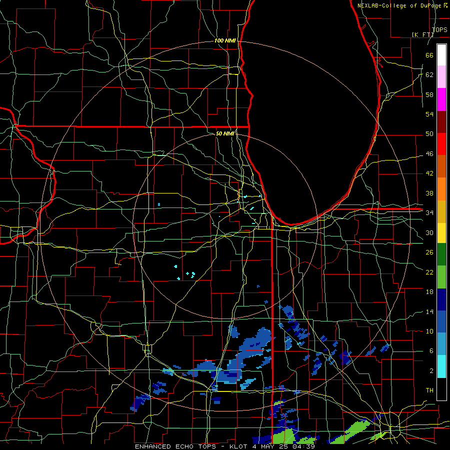Click the yellow 34 legend swatch
Image resolution: width=450 pixels, height=450 pixels.
[x=441, y=232]
